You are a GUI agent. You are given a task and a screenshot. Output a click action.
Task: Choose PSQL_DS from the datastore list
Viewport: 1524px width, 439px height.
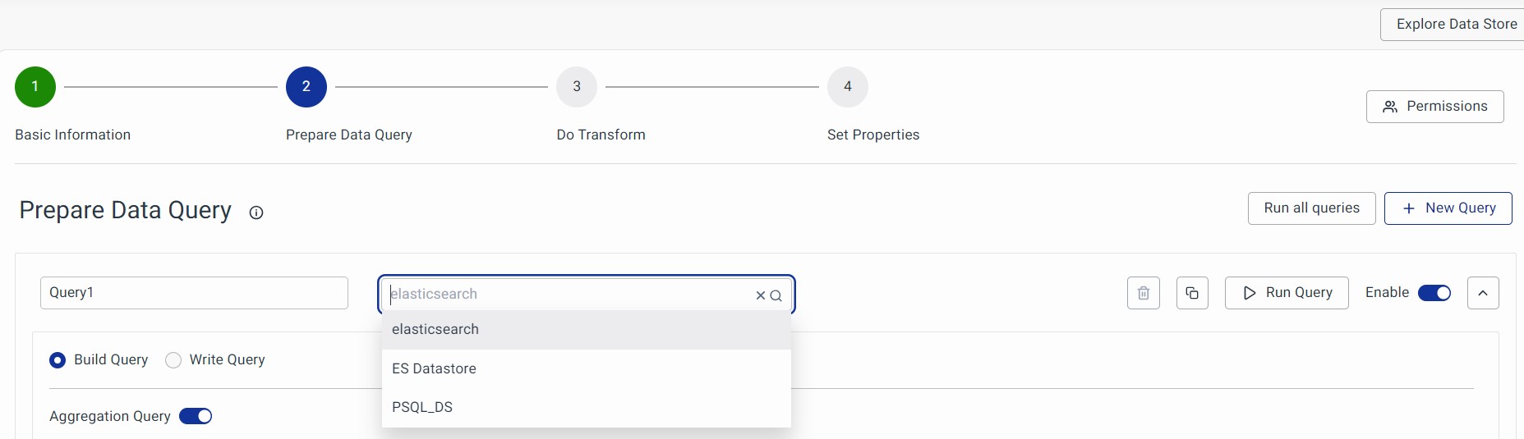(x=422, y=407)
